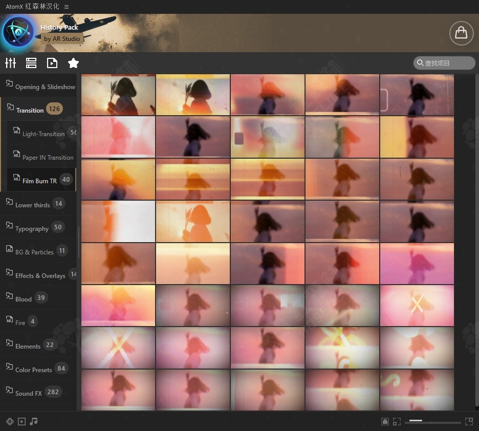479x431 pixels.
Task: Click the crosshair target icon at bottom-left
Action: tap(10, 422)
